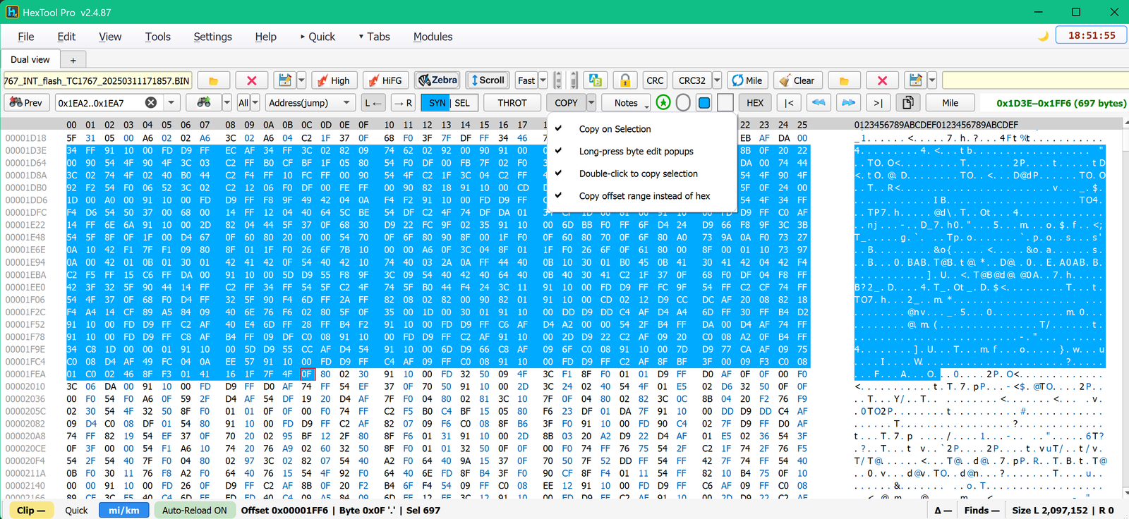Toggle dark mode with the moon icon
Image resolution: width=1129 pixels, height=519 pixels.
1042,36
